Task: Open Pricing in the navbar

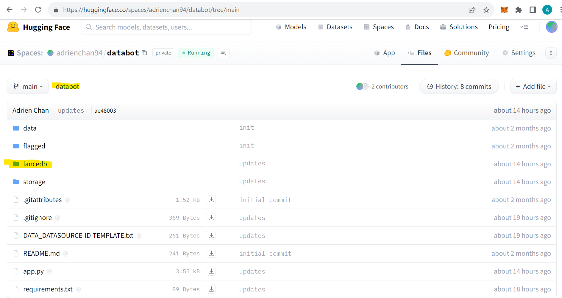Action: (499, 27)
